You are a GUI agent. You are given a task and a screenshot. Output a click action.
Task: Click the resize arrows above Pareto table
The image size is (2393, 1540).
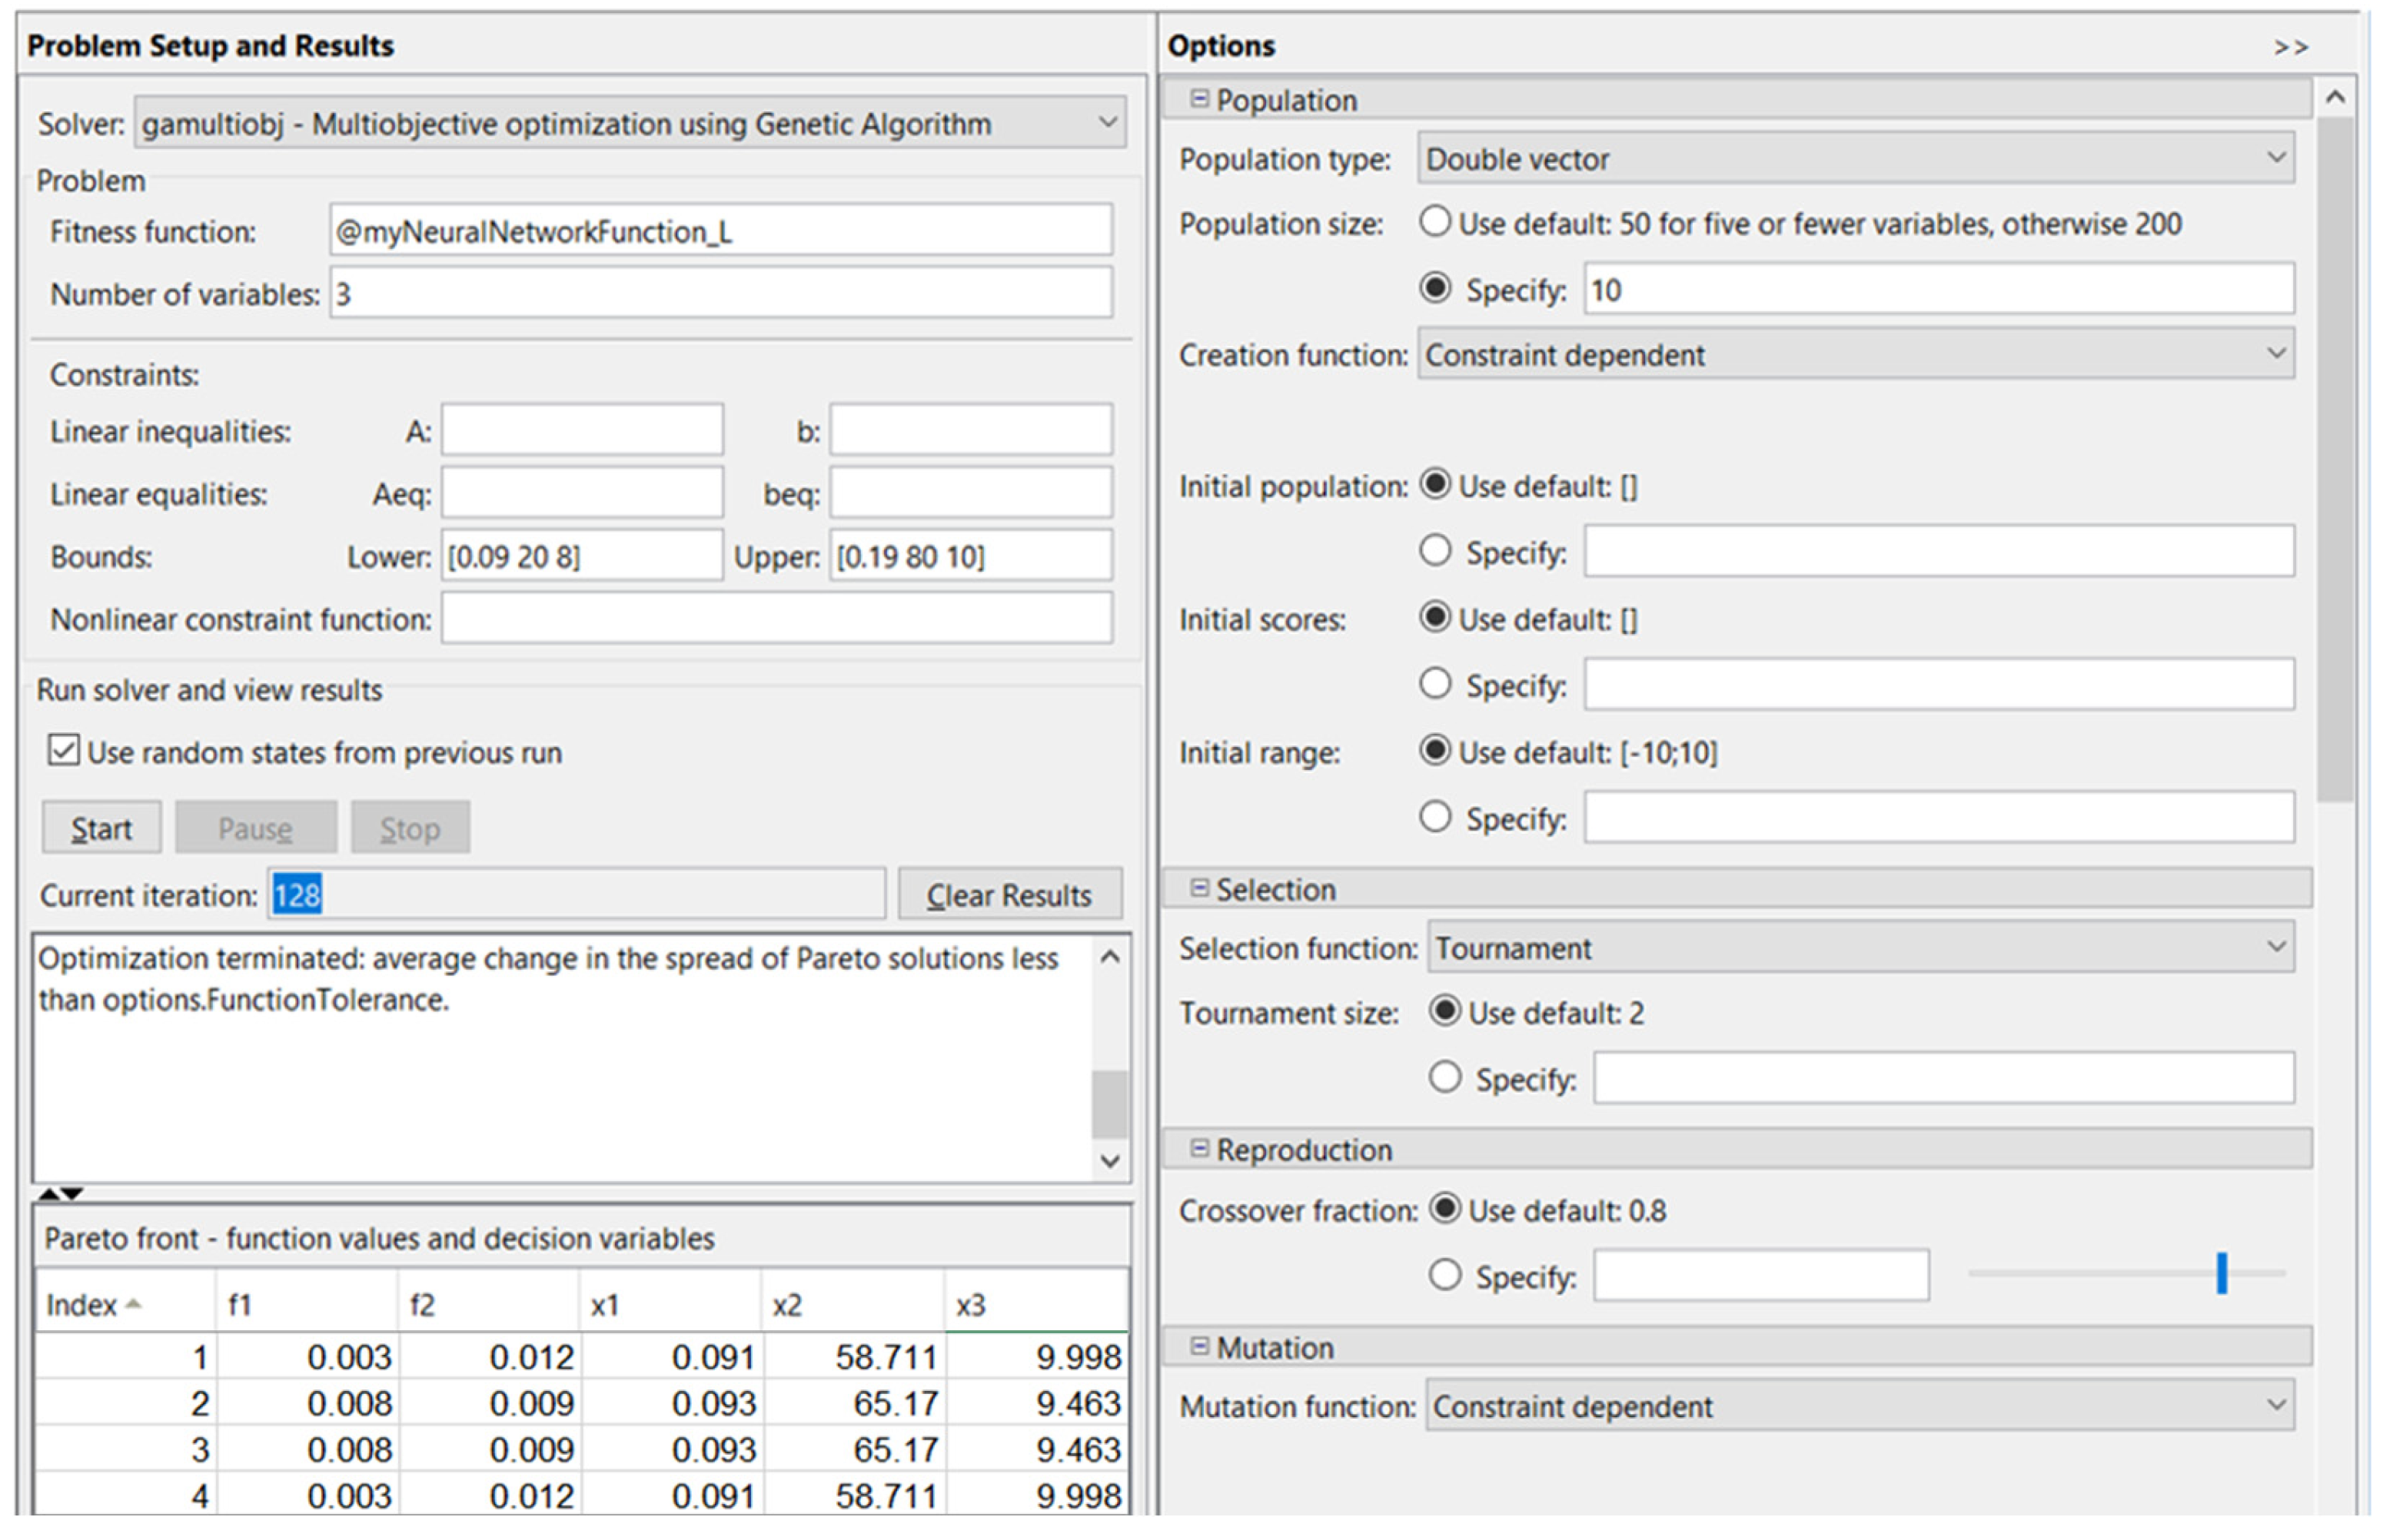coord(60,1193)
